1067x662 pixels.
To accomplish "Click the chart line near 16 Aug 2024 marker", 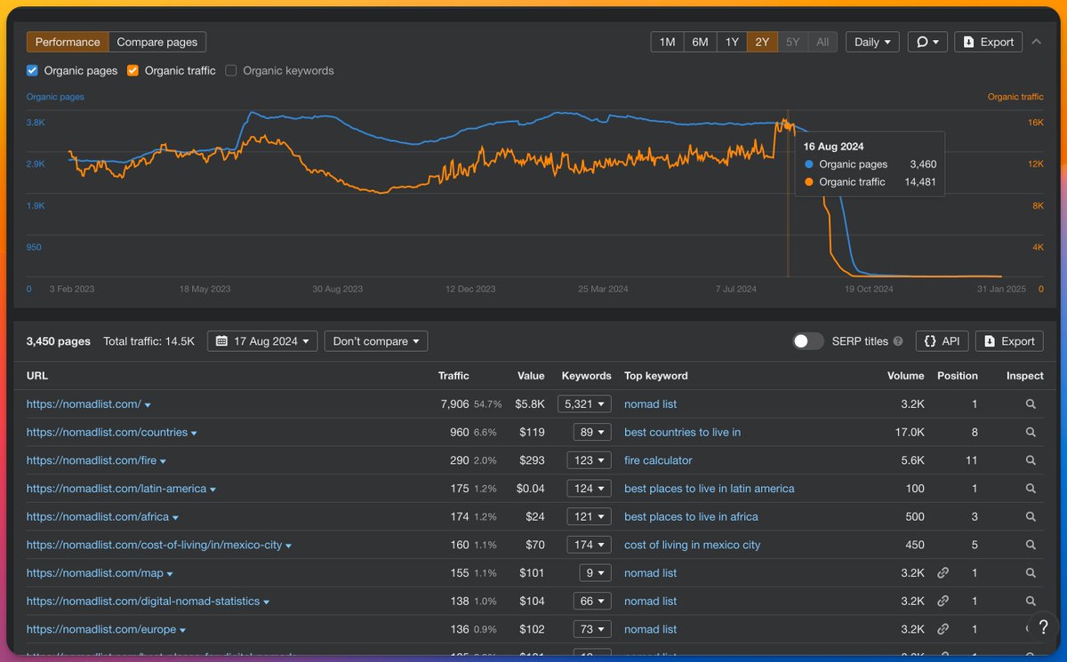I will 788,124.
